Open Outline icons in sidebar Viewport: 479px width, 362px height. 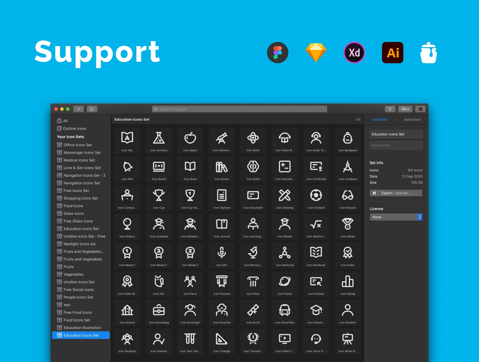point(81,129)
